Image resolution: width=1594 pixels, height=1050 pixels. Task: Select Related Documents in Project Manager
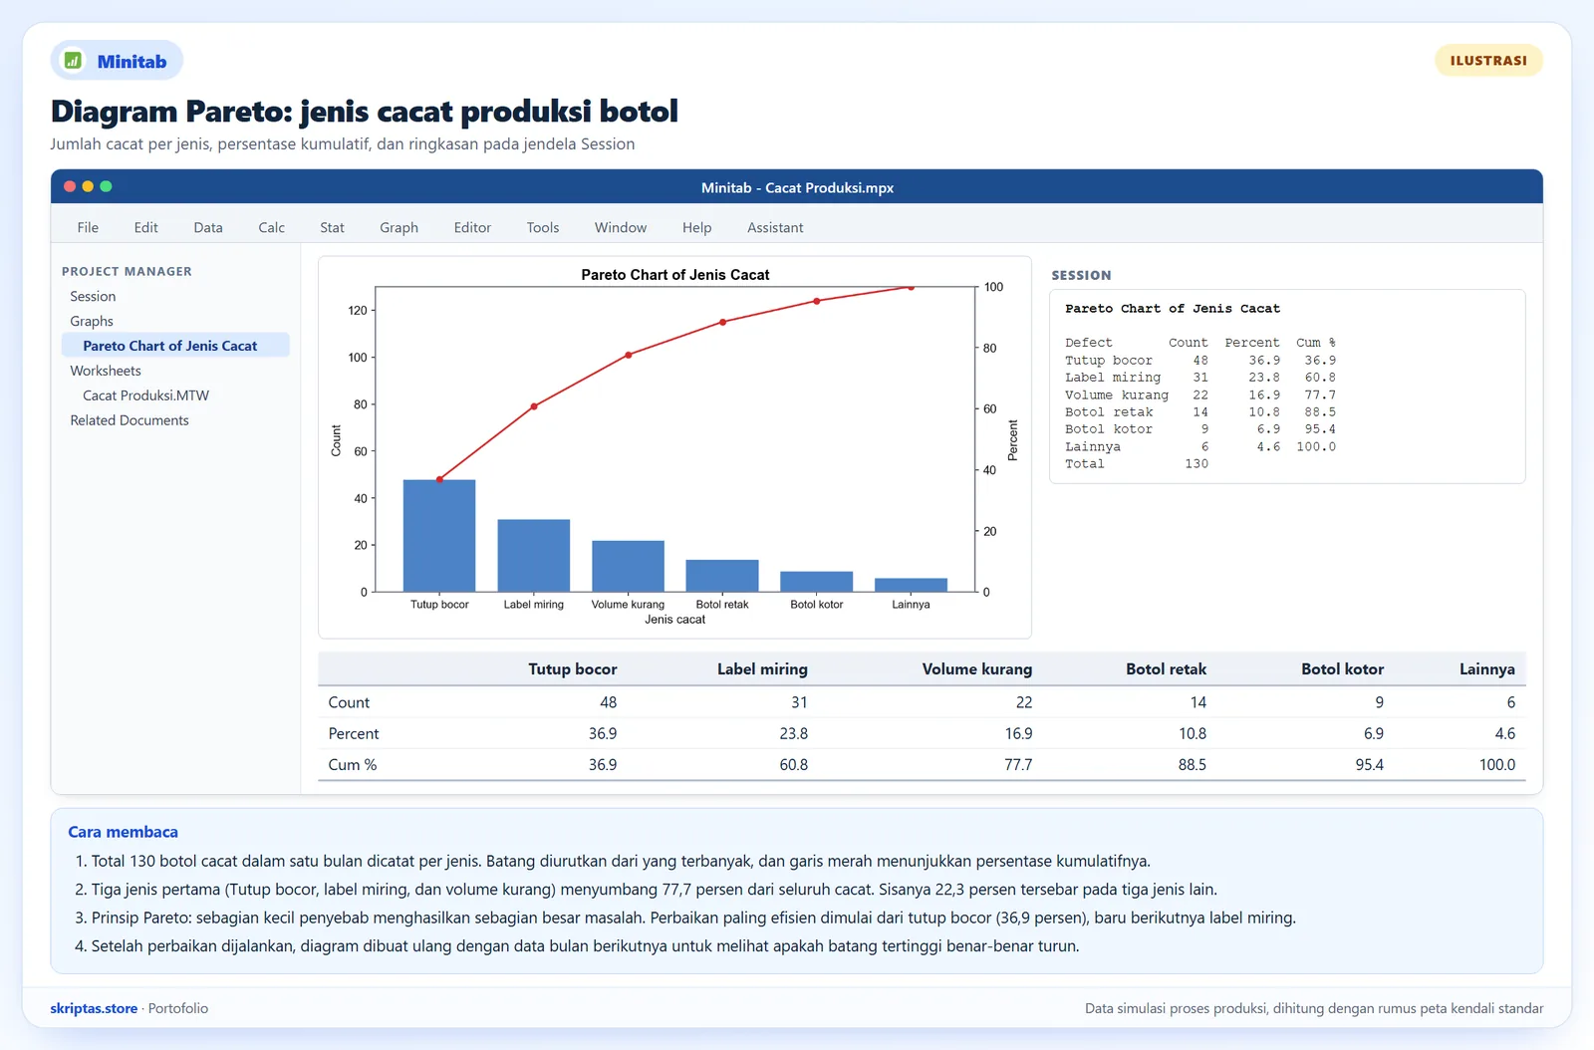[130, 420]
